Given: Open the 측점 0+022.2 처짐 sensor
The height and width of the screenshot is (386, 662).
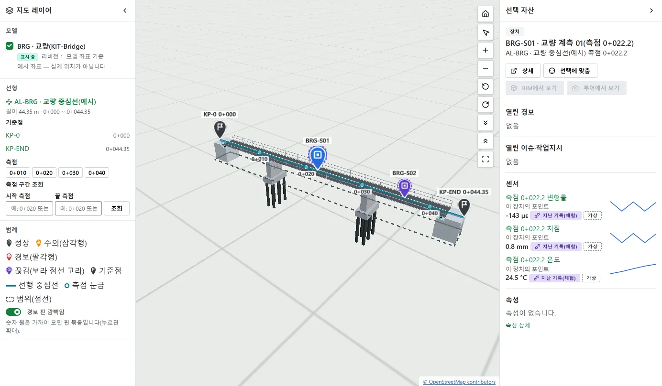Looking at the screenshot, I should tap(533, 229).
